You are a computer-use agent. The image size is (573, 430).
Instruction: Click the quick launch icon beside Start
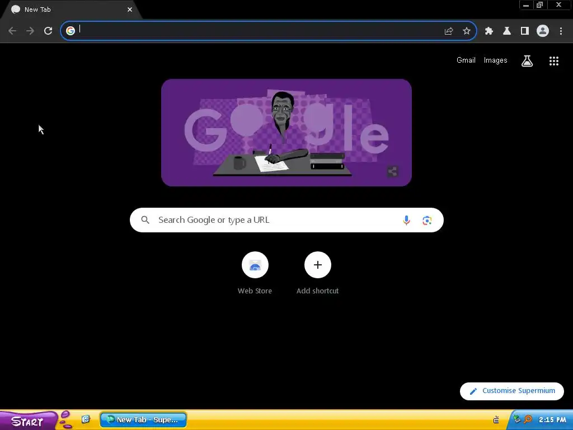click(86, 419)
